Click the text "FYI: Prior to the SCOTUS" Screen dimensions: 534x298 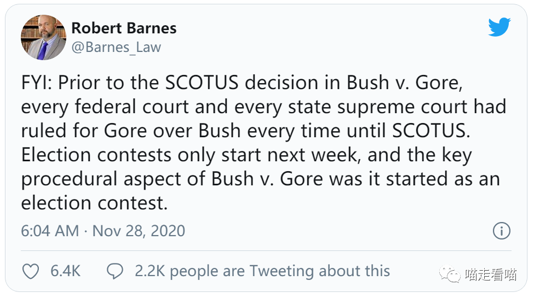pos(130,83)
